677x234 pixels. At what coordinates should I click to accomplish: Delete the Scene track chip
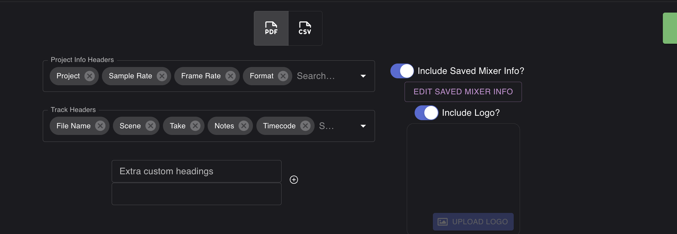coord(151,126)
